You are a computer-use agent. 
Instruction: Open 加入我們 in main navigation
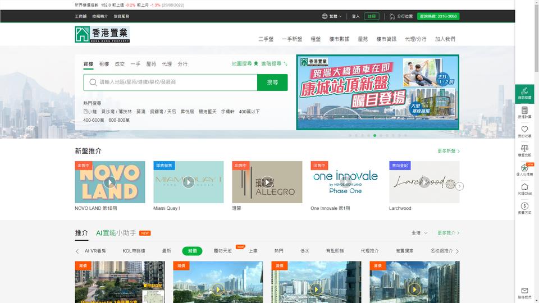[x=445, y=39]
